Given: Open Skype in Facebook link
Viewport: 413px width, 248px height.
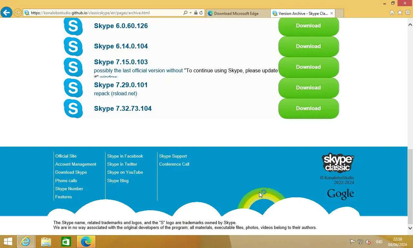Looking at the screenshot, I should (125, 156).
